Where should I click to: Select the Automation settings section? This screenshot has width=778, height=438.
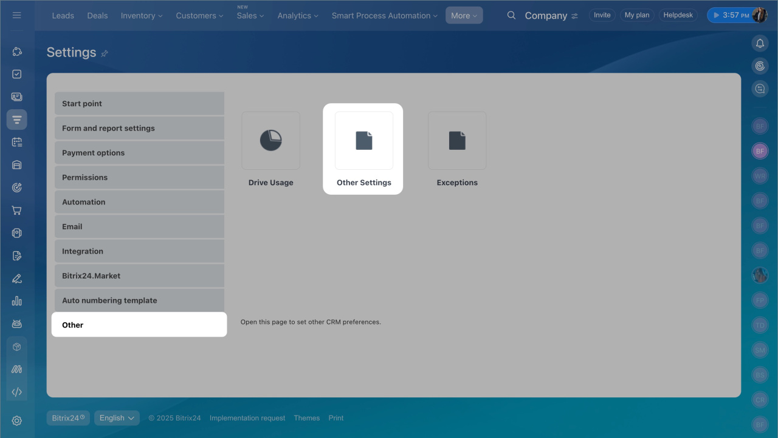click(139, 202)
